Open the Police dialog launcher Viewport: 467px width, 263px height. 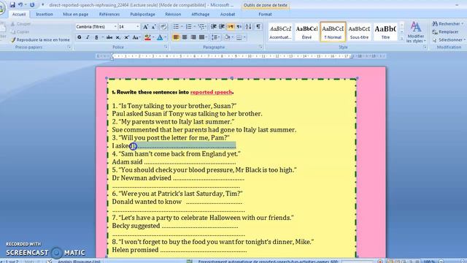[166, 47]
